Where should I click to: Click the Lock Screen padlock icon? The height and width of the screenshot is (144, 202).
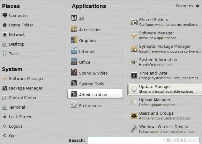tap(5, 117)
